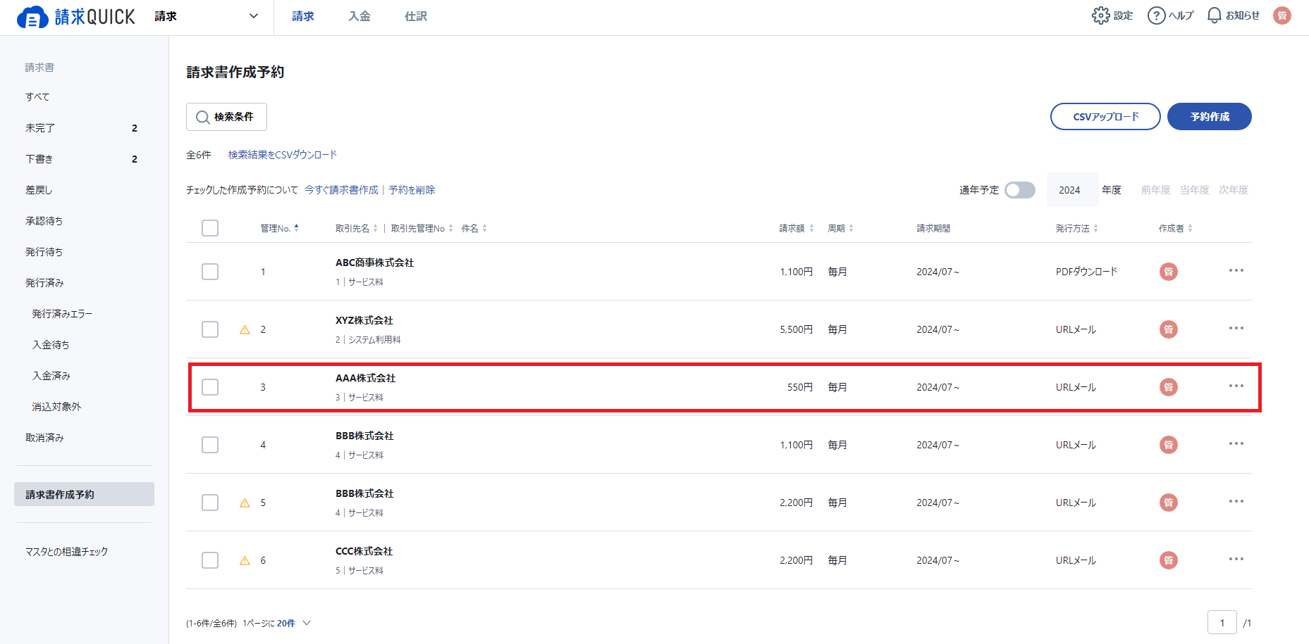Viewport: 1309px width, 644px height.
Task: Switch to the 入金 top tab
Action: (x=359, y=16)
